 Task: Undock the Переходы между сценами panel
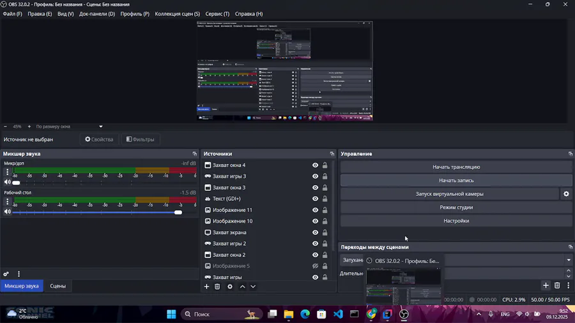(571, 247)
